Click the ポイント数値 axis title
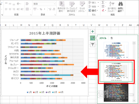Image resolution: width=139 pixels, height=104 pixels. click(x=52, y=86)
